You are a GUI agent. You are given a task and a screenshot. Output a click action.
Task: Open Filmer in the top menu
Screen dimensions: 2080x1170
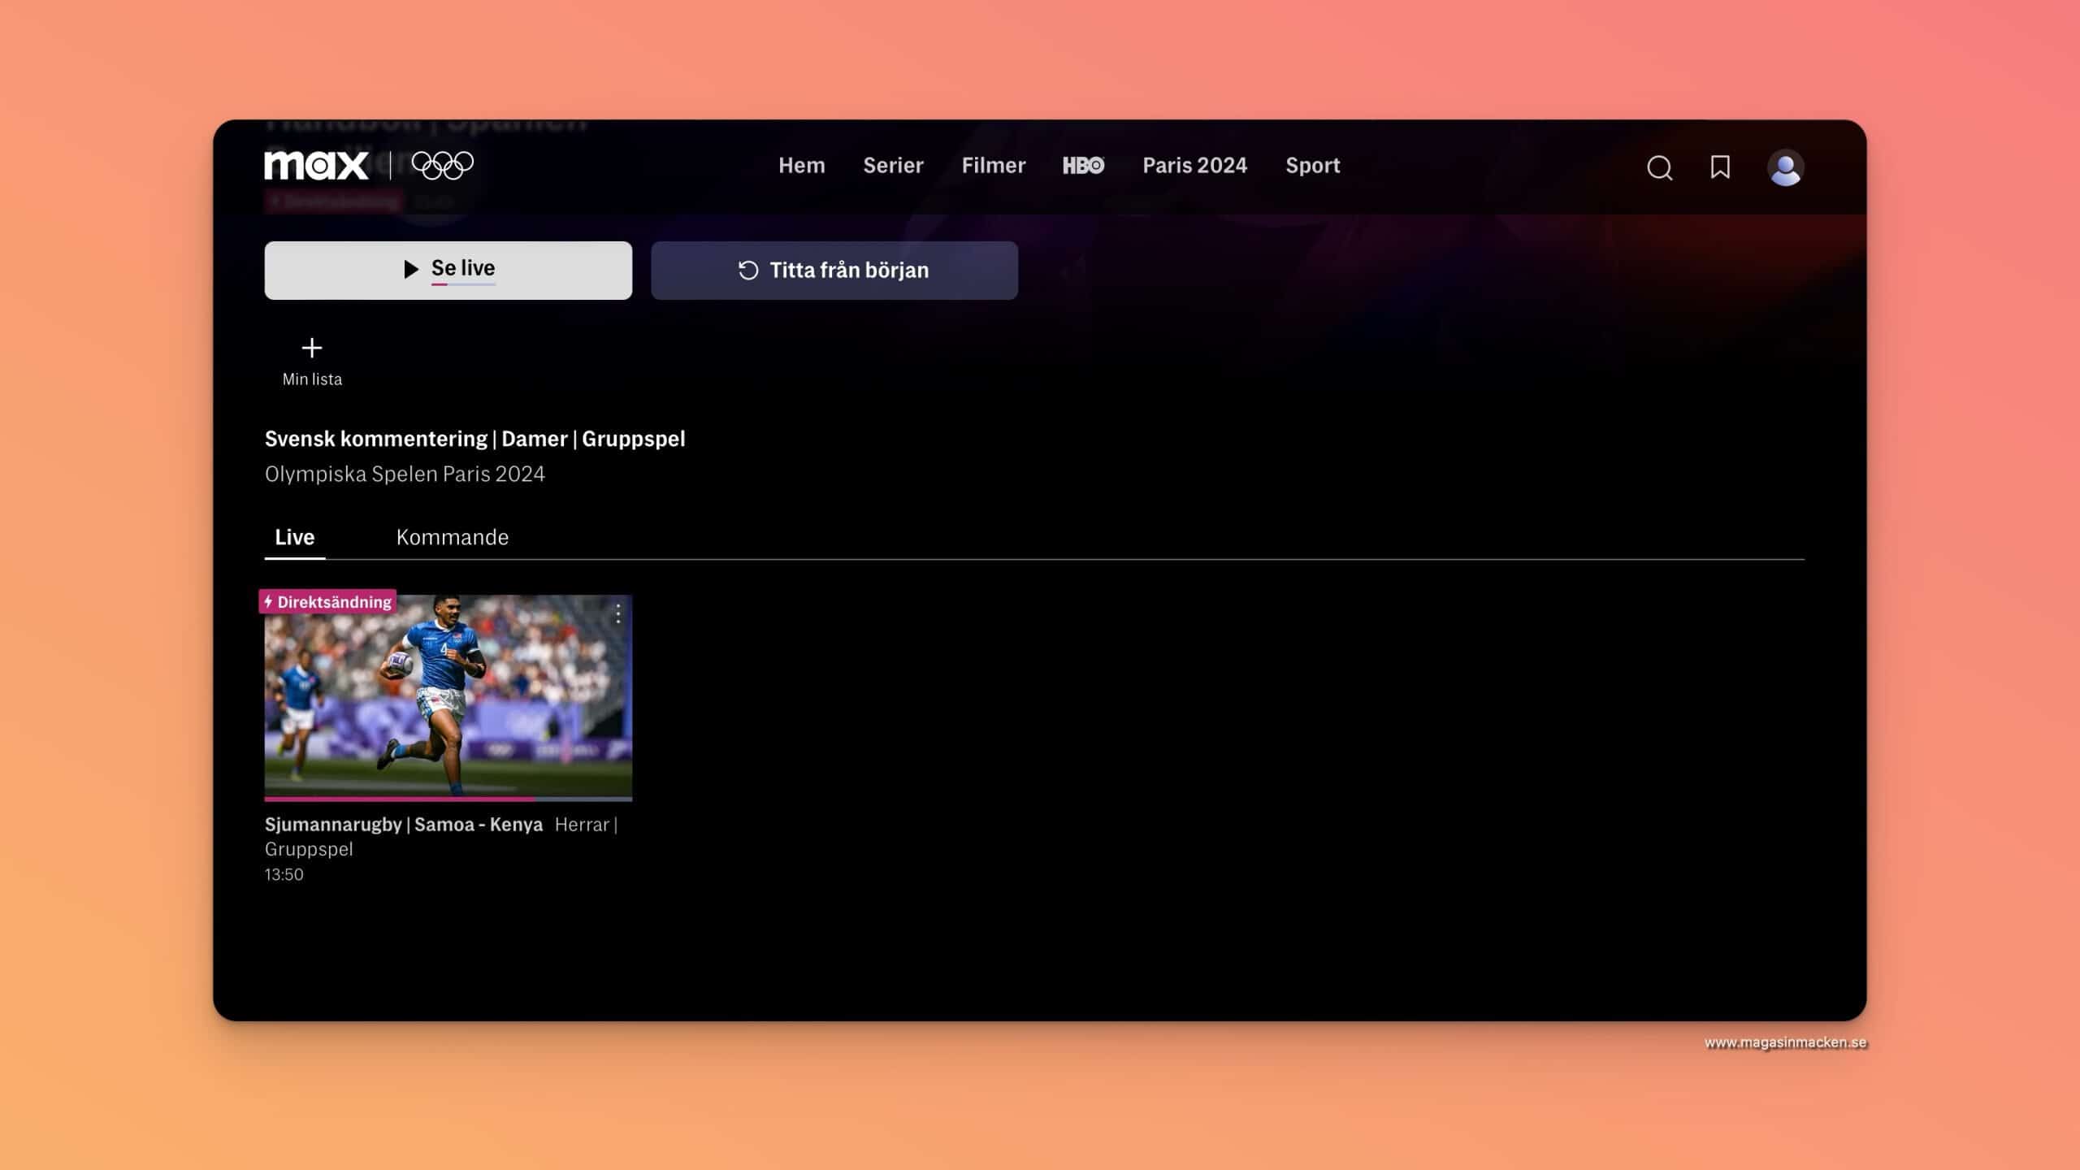pos(993,166)
